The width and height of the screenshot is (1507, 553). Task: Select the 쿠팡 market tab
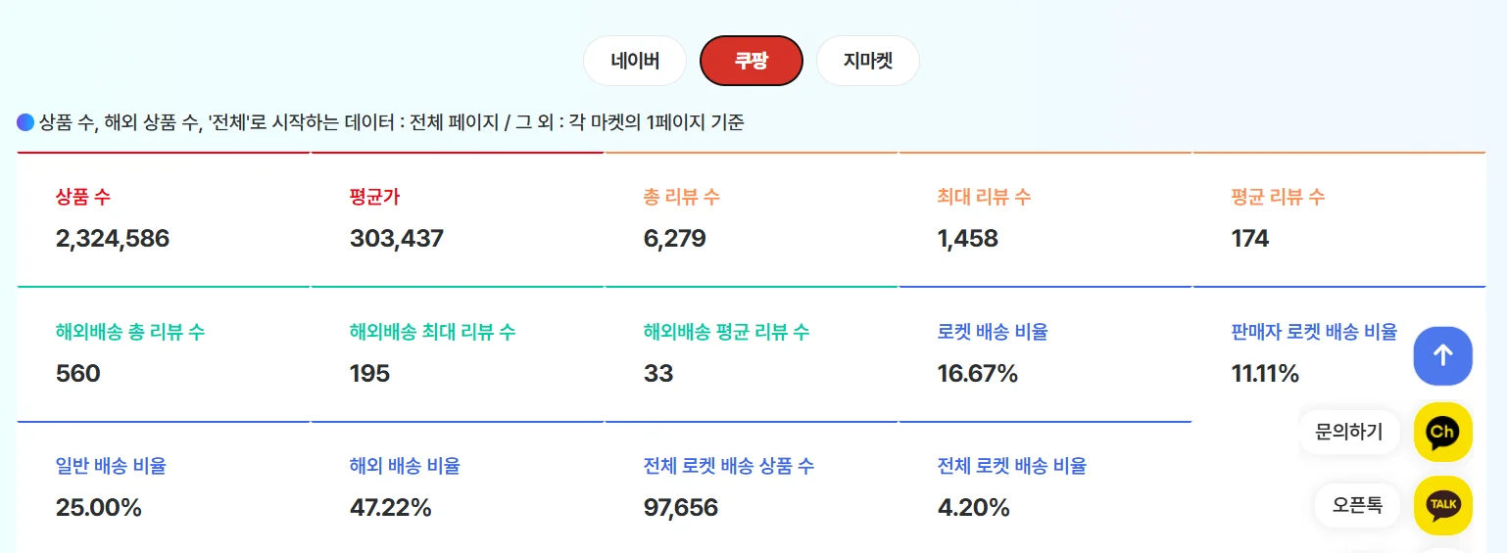751,61
